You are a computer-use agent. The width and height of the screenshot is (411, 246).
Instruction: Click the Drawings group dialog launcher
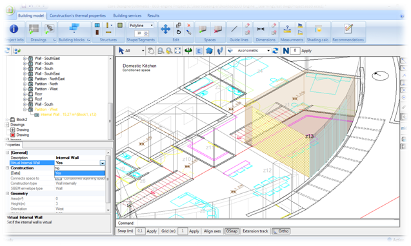pyautogui.click(x=54, y=40)
